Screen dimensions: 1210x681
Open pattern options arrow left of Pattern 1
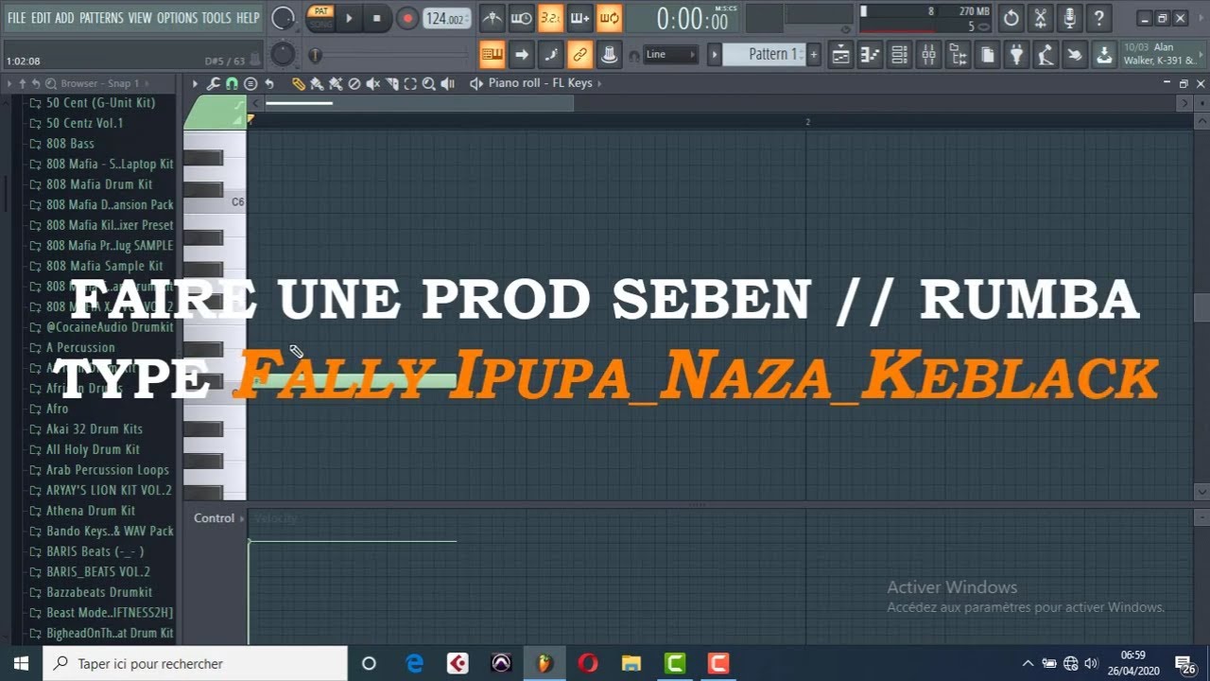715,55
